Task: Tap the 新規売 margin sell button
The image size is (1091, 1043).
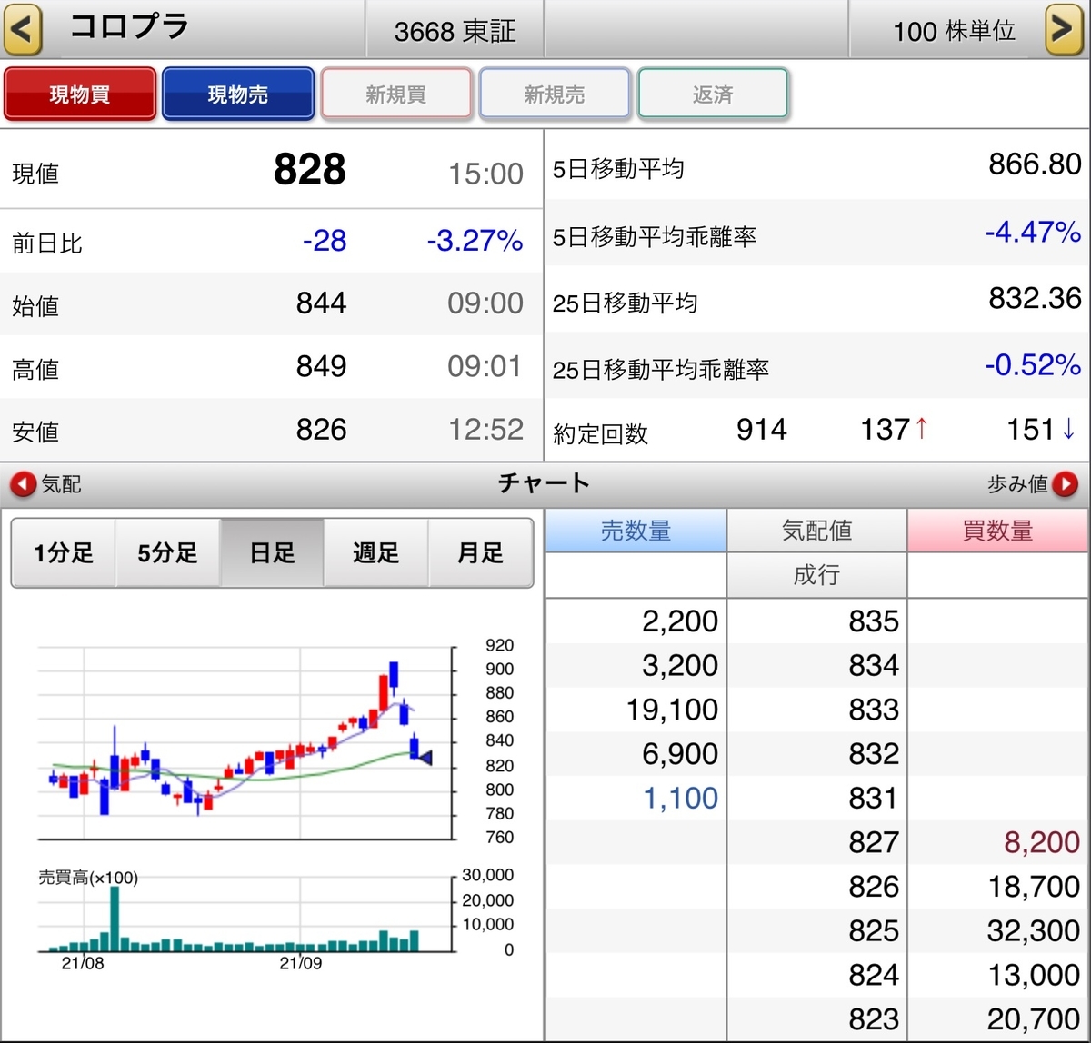Action: tap(555, 94)
